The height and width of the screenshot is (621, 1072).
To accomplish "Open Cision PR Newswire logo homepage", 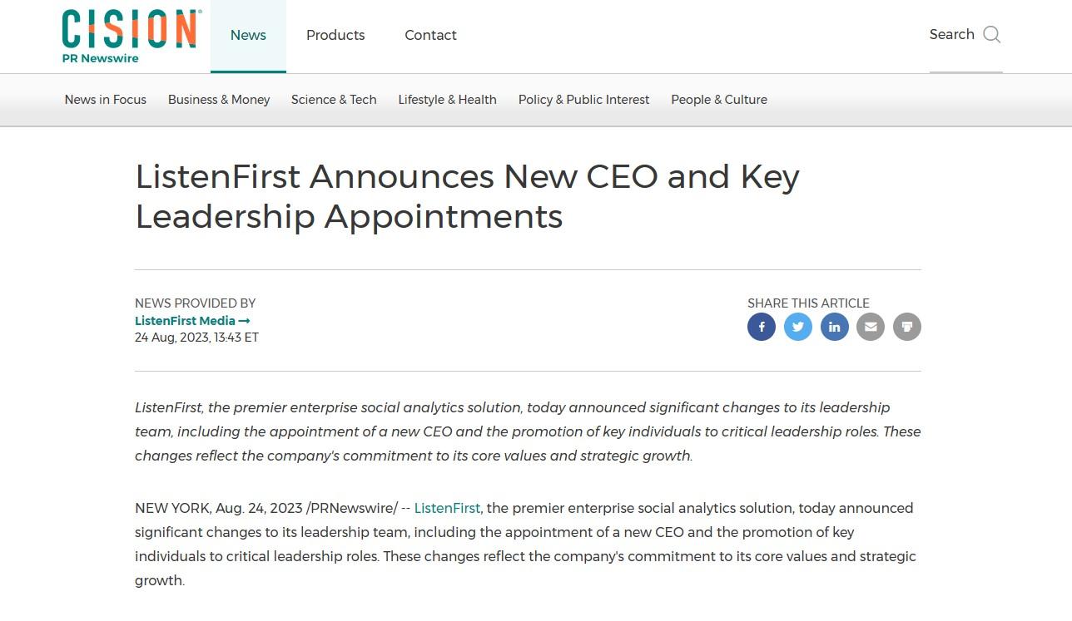I will [132, 37].
